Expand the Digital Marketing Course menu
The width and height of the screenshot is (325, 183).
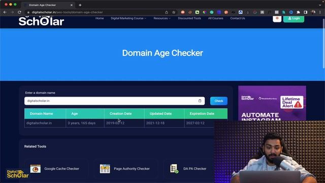tap(128, 18)
